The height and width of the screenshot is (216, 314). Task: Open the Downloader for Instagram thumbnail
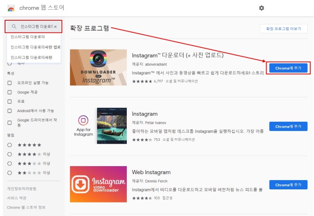(98, 67)
